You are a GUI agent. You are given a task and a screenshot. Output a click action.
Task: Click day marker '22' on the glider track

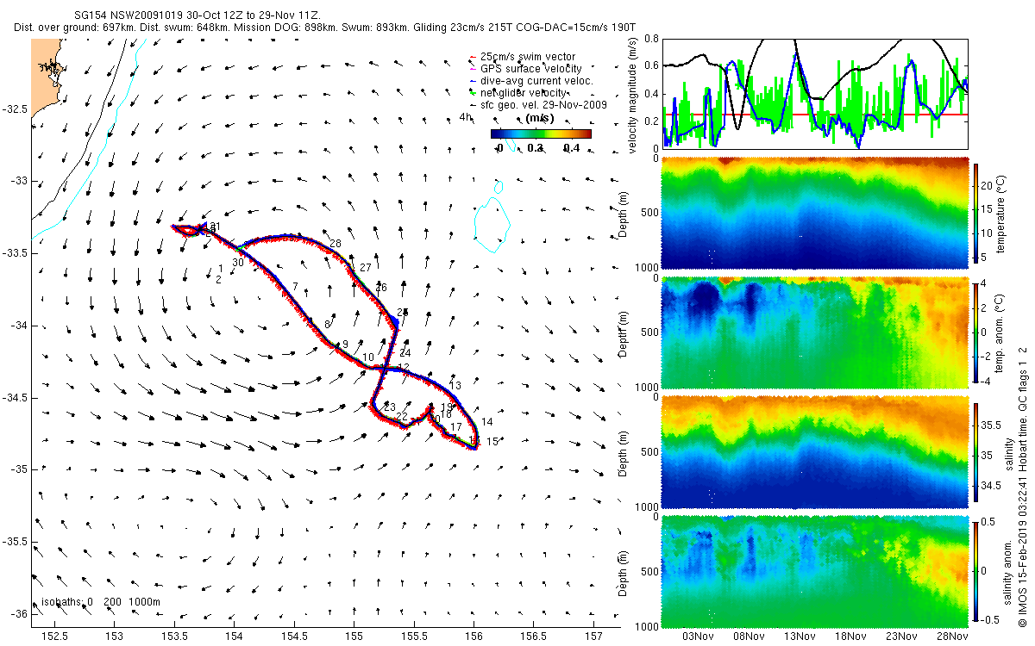tap(402, 417)
